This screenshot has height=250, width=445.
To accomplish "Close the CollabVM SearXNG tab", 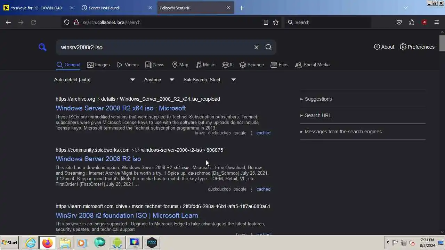I will [x=228, y=8].
